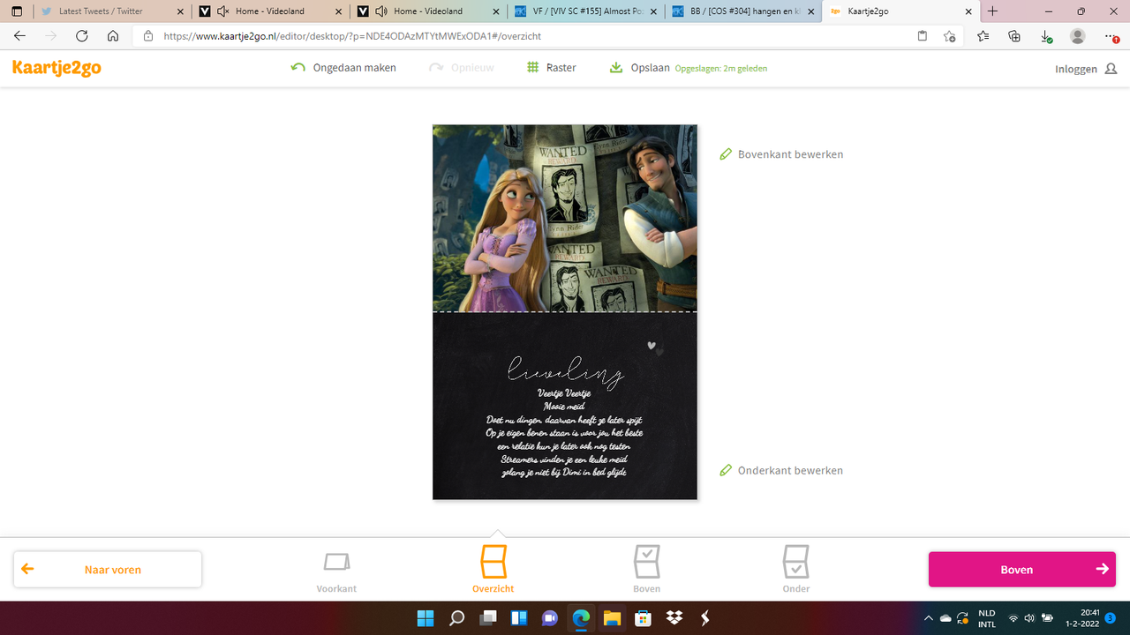
Task: Click the browser back arrow
Action: click(19, 36)
